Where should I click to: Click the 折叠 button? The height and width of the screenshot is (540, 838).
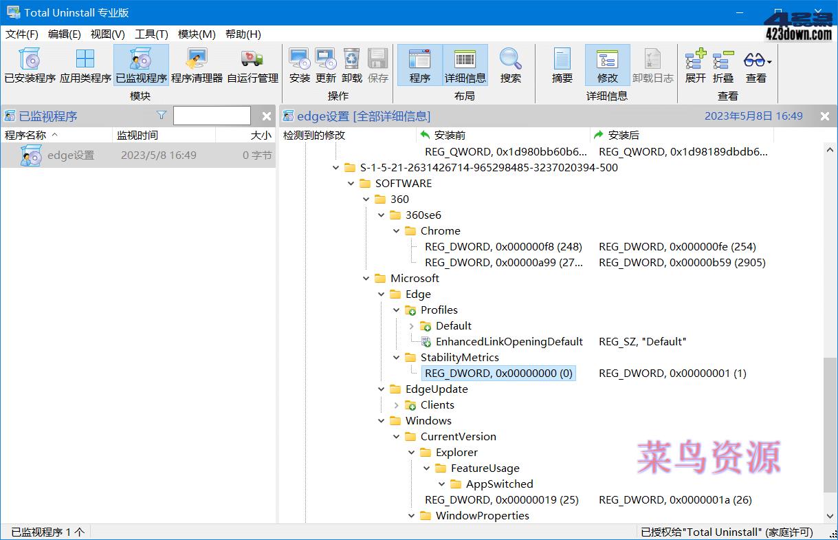(723, 65)
